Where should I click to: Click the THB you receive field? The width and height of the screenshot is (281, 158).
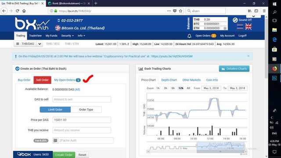82,130
